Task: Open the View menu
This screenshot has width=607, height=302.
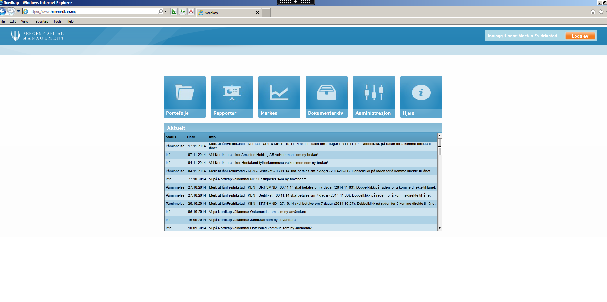Action: coord(24,21)
